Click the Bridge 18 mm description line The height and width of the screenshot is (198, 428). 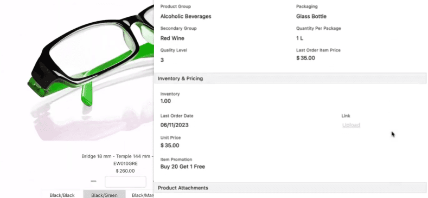(118, 156)
